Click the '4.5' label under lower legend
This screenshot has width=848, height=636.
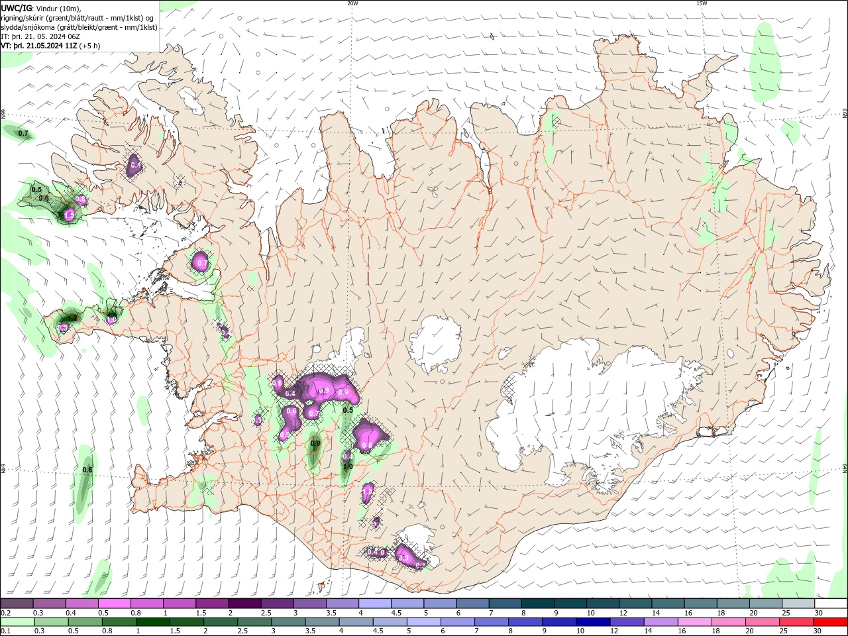(x=377, y=631)
